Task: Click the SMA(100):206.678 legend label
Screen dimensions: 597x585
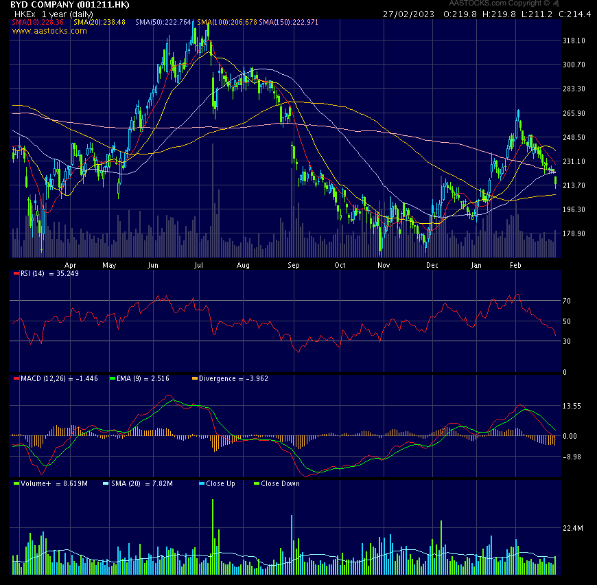Action: 227,22
